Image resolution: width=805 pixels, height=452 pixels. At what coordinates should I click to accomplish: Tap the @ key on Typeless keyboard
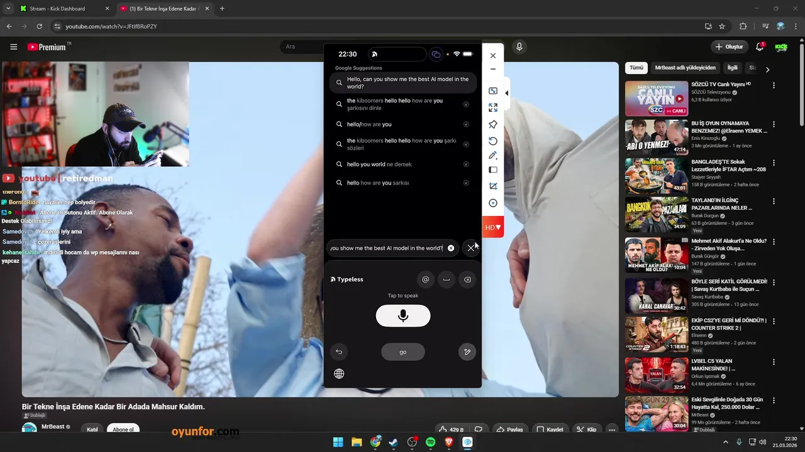pyautogui.click(x=425, y=279)
